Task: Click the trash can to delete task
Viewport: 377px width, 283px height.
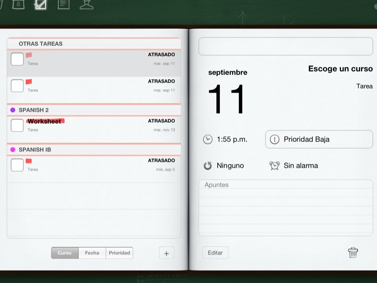Action: click(353, 252)
